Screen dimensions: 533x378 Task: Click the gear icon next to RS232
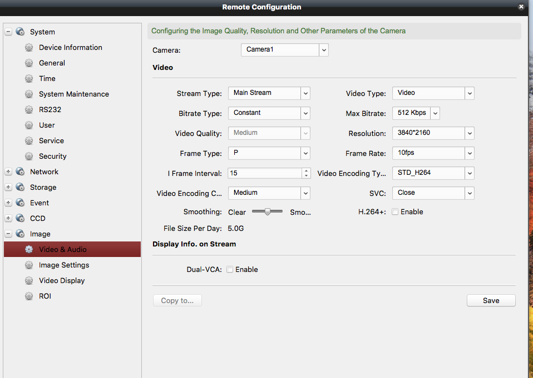pyautogui.click(x=29, y=110)
